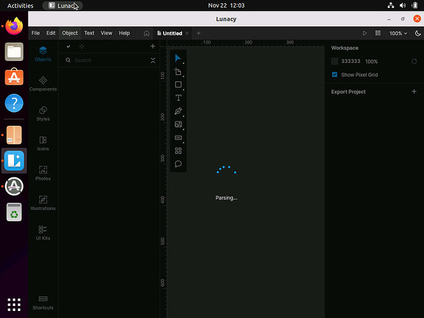
Task: Open the system volume indicator
Action: [x=402, y=5]
